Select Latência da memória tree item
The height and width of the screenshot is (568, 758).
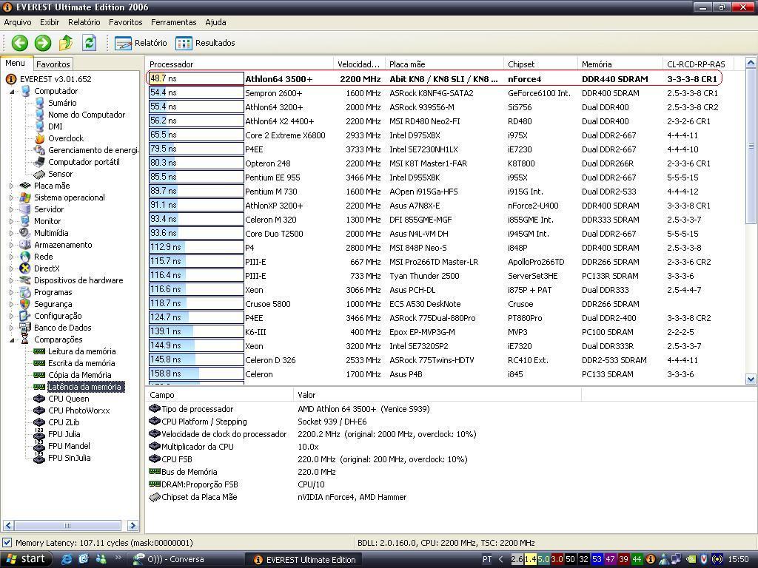coord(84,387)
